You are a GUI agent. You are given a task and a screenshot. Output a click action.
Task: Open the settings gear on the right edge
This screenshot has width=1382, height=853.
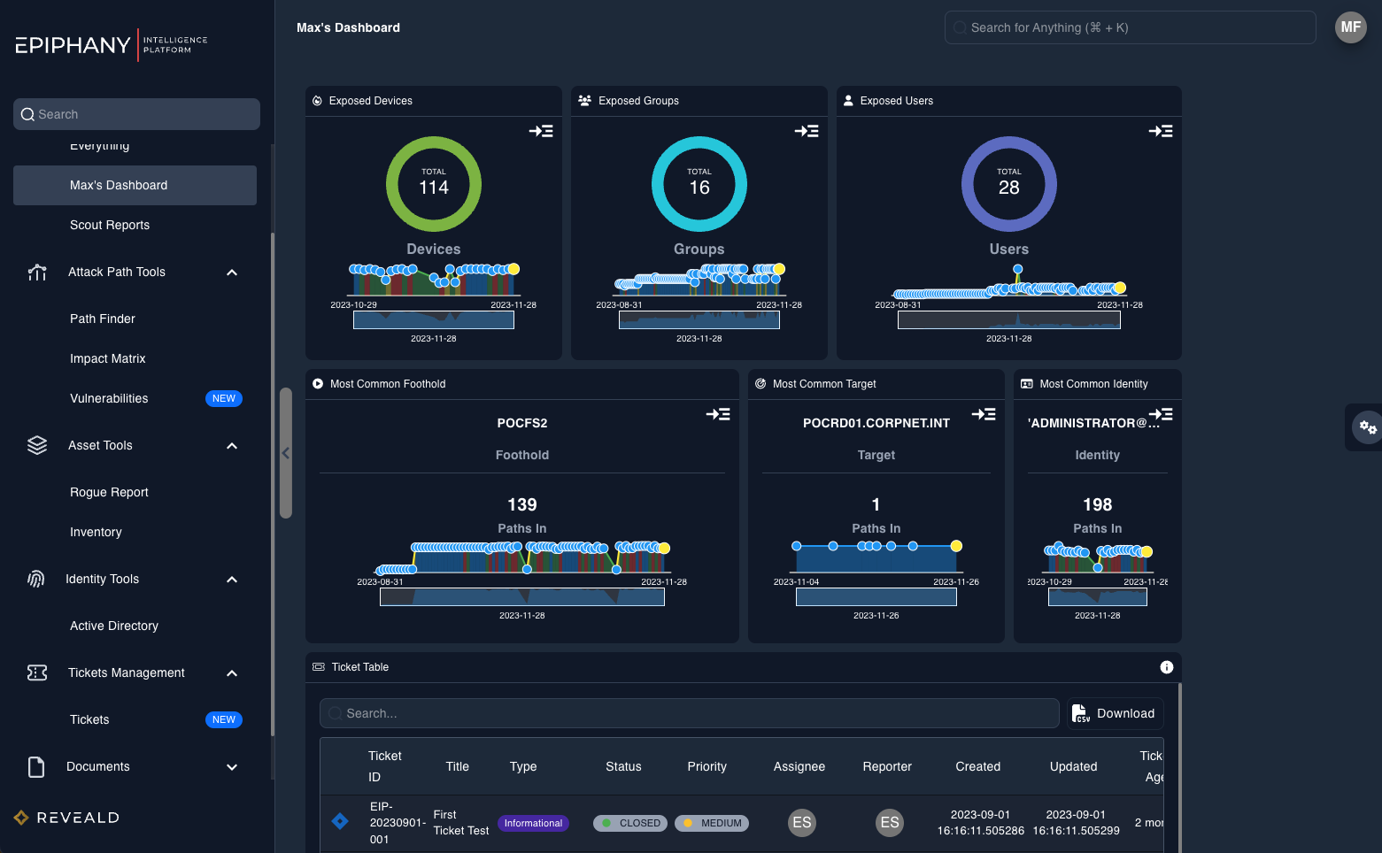click(1367, 427)
